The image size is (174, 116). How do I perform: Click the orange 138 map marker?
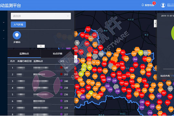pyautogui.click(x=105, y=59)
